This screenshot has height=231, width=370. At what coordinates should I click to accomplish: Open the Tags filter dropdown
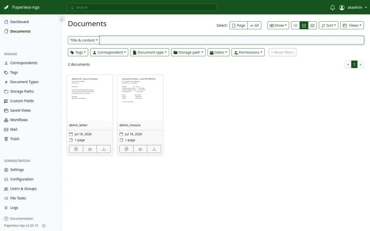[x=78, y=52]
